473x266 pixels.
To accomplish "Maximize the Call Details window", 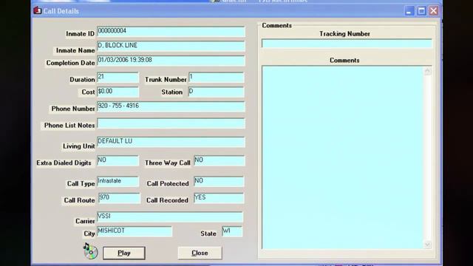I will click(x=421, y=11).
